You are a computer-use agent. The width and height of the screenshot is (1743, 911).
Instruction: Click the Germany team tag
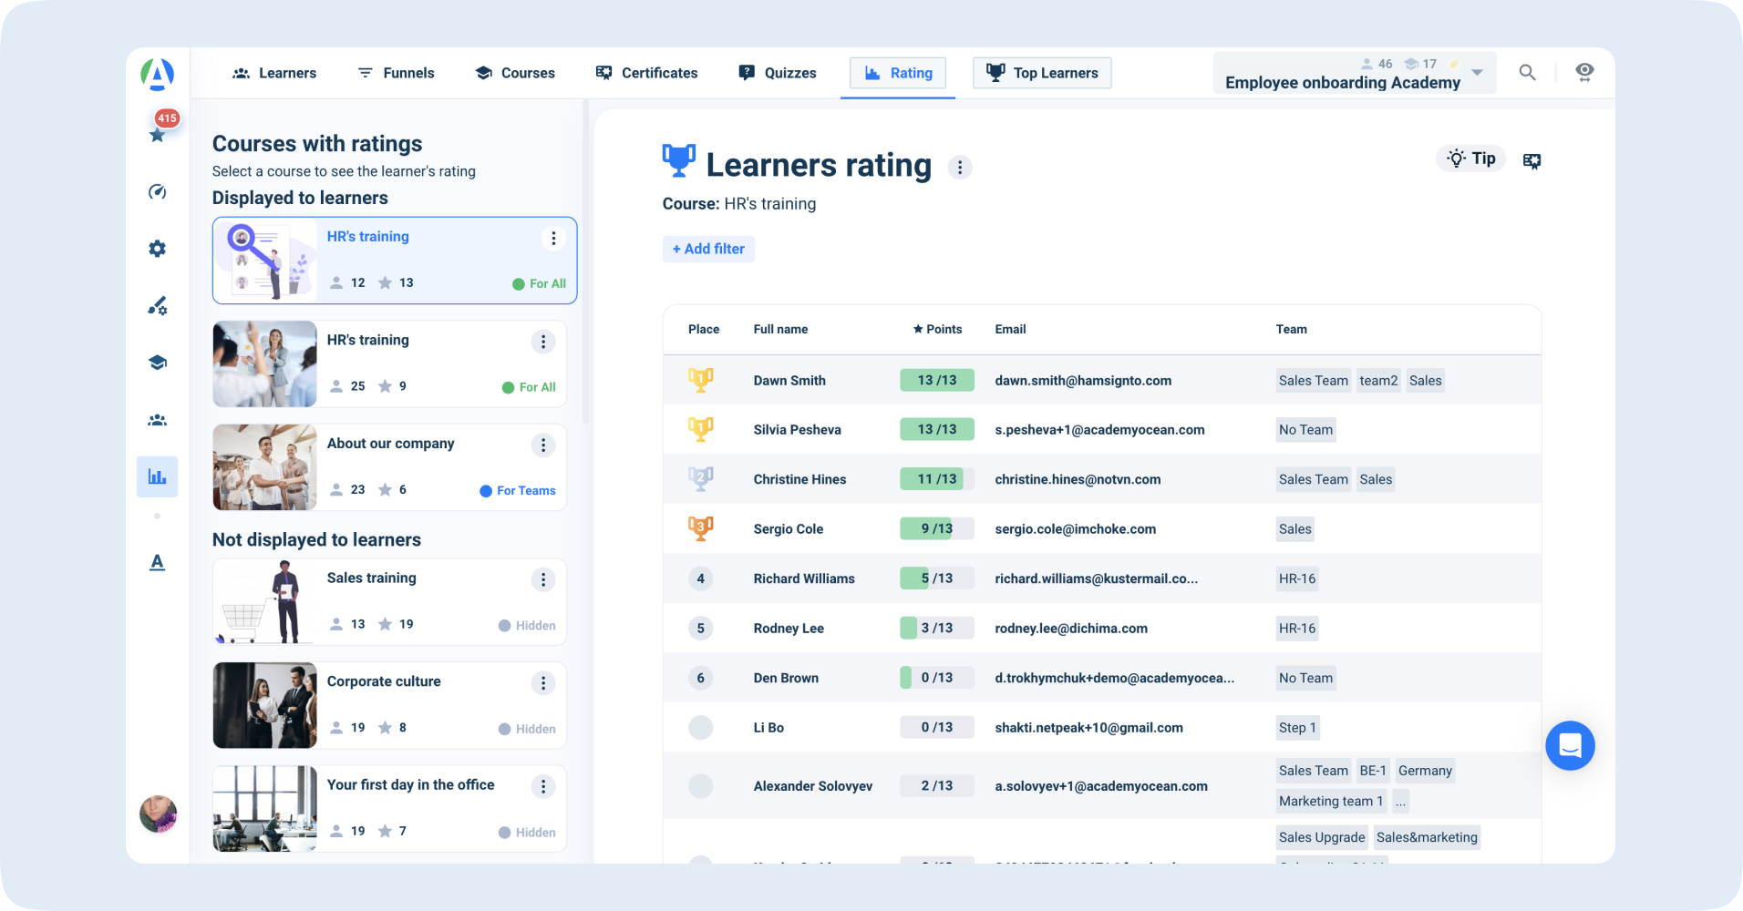click(x=1425, y=771)
